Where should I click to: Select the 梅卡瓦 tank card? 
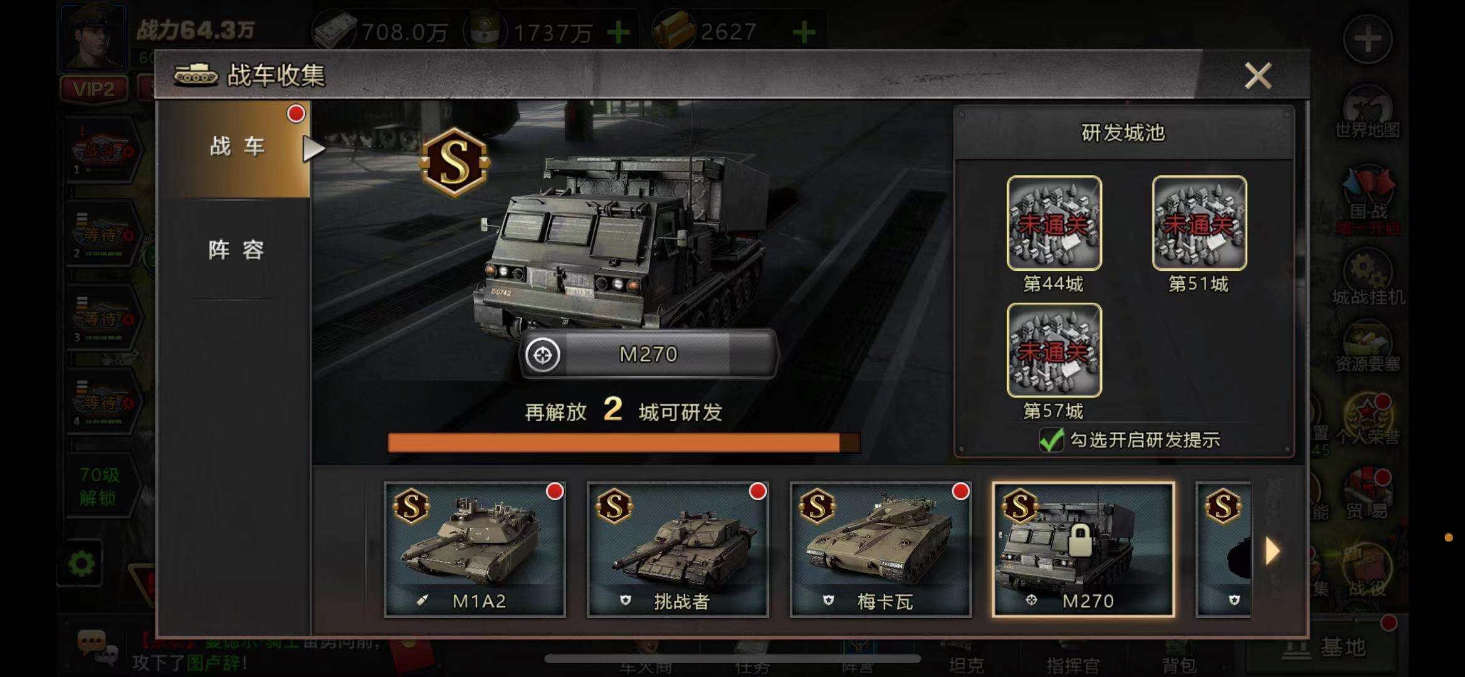[881, 550]
